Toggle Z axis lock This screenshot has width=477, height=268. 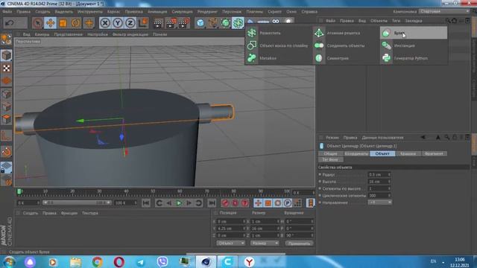[x=130, y=23]
